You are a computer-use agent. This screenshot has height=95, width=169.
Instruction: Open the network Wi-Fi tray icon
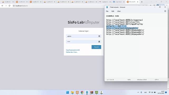coord(150,92)
